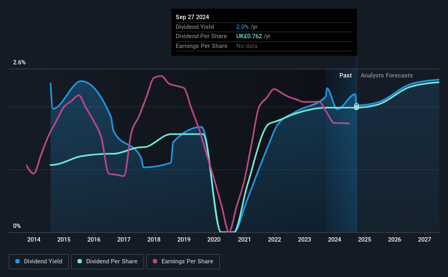
Task: Select the 2022 x-axis label
Action: [x=274, y=239]
